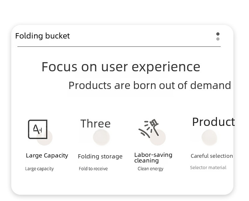Select the "Folding bucket" title
The height and width of the screenshot is (201, 249).
43,36
